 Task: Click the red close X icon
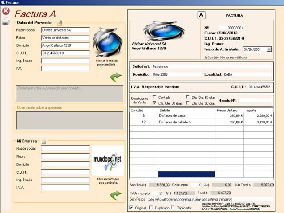[x=6, y=11]
